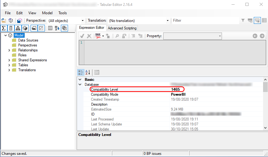Screen dimensions: 268x157
Task: Click the funnel filter icon
Action: click(243, 20)
